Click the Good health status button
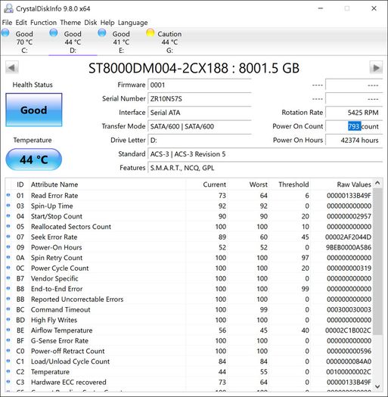 tap(34, 110)
